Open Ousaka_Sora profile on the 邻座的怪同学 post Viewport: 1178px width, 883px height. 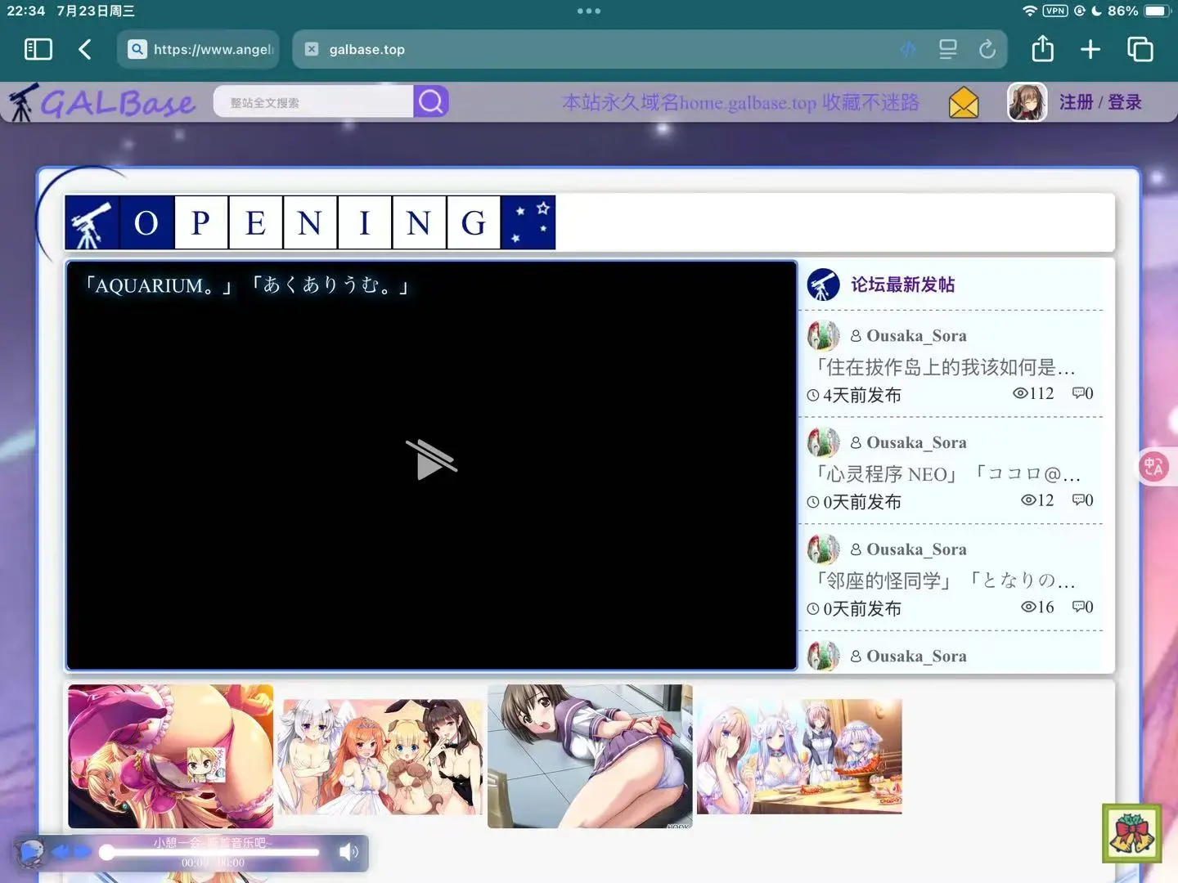coord(916,549)
